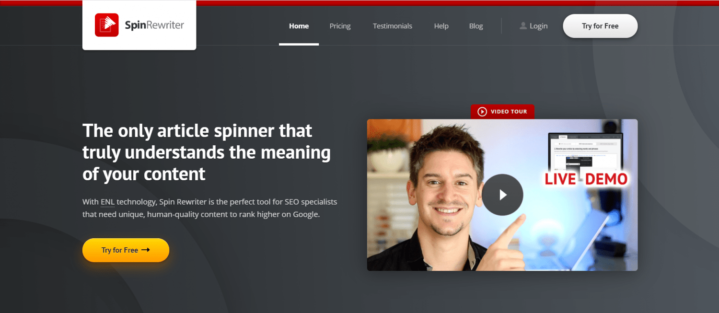The height and width of the screenshot is (313, 719).
Task: Click the arrow icon in yellow Try for Free
Action: [146, 250]
